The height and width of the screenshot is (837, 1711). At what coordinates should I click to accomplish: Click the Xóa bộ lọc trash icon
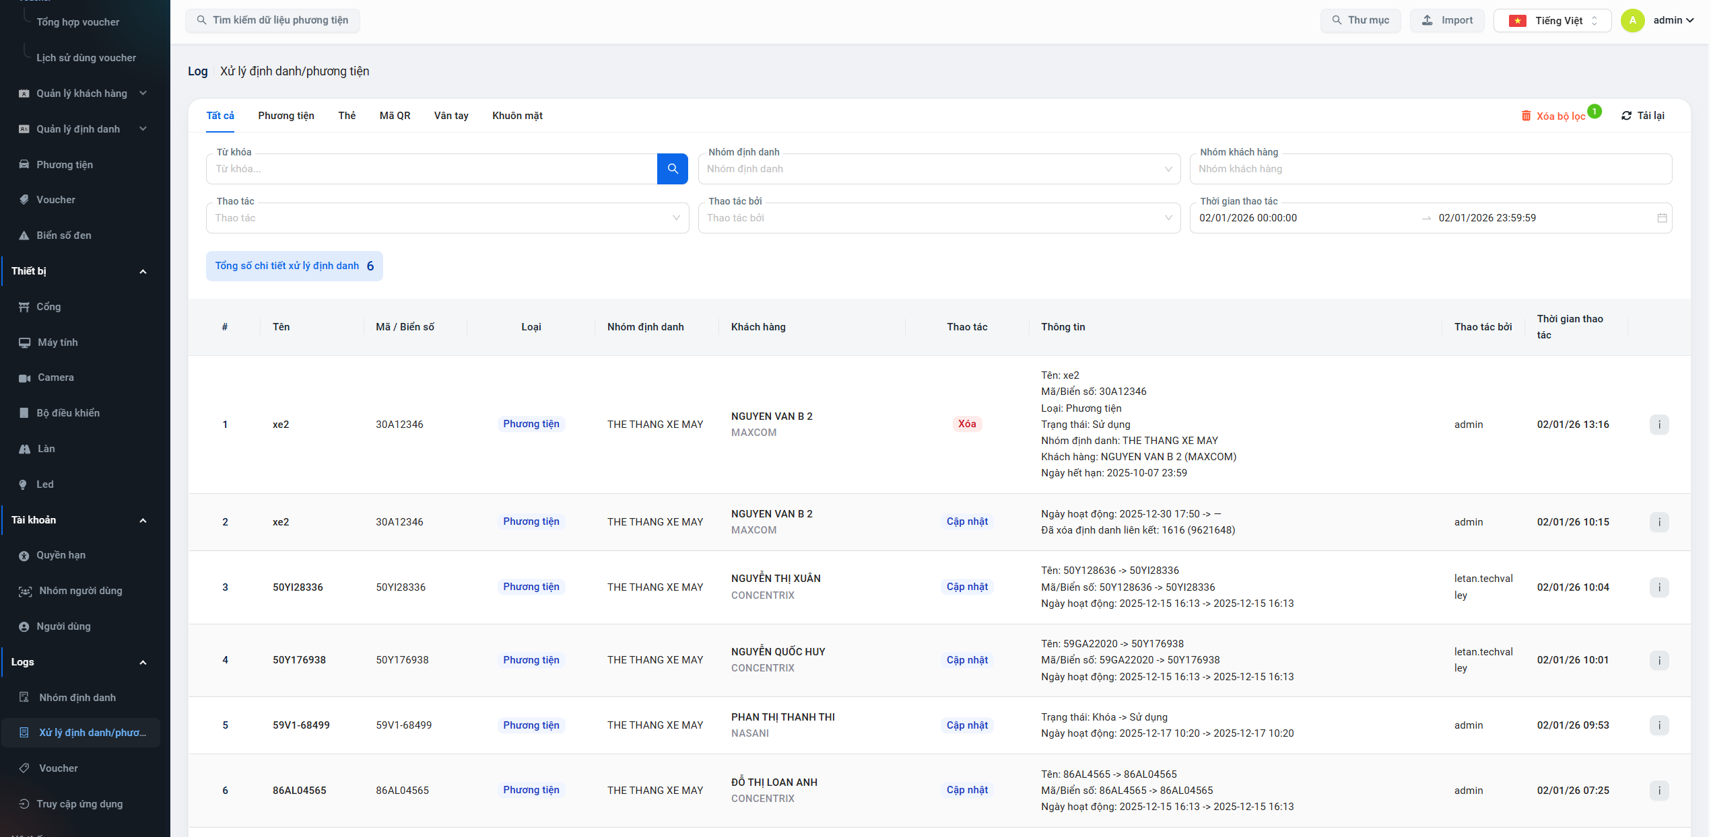click(1526, 116)
